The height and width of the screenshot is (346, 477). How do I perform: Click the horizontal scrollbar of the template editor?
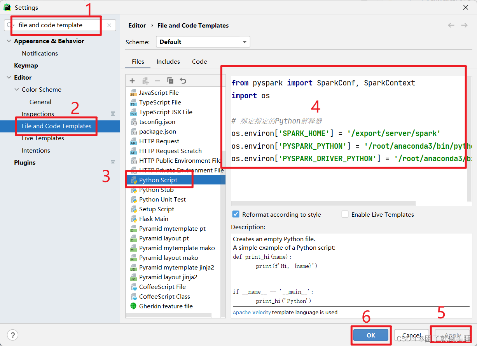(x=323, y=203)
